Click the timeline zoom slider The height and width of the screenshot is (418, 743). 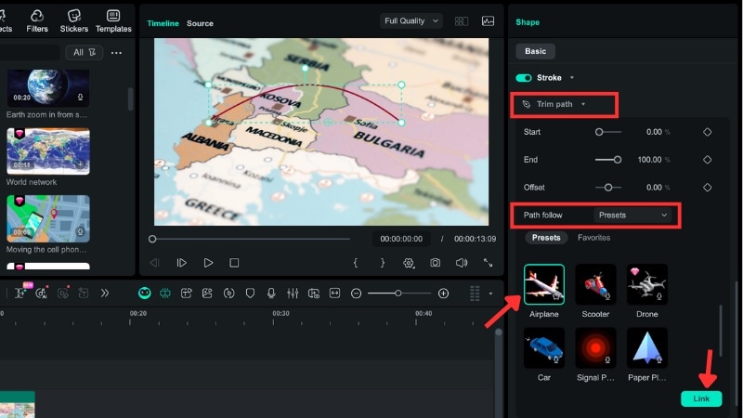coord(398,294)
